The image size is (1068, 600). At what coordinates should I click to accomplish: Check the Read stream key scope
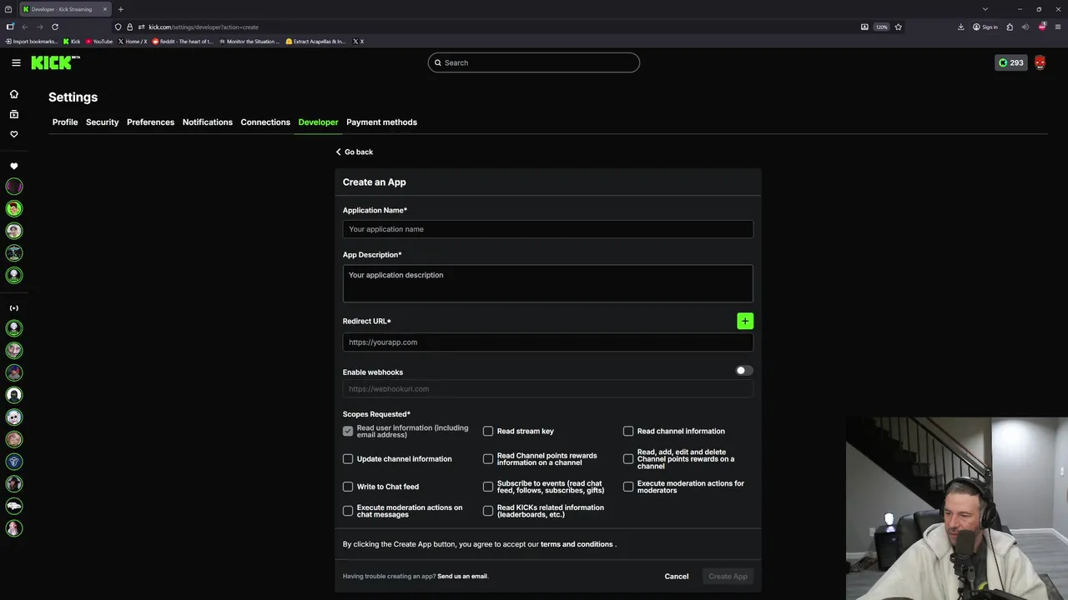[x=488, y=431]
